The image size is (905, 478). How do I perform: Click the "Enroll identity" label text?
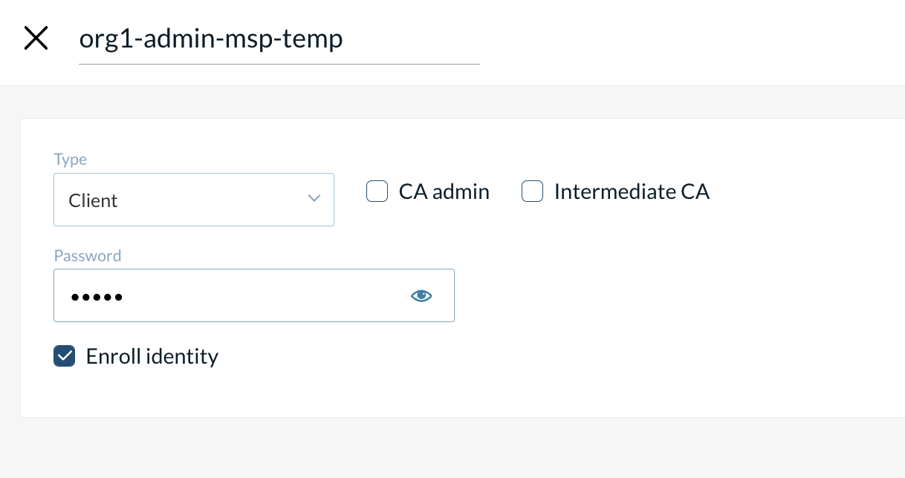click(x=152, y=356)
